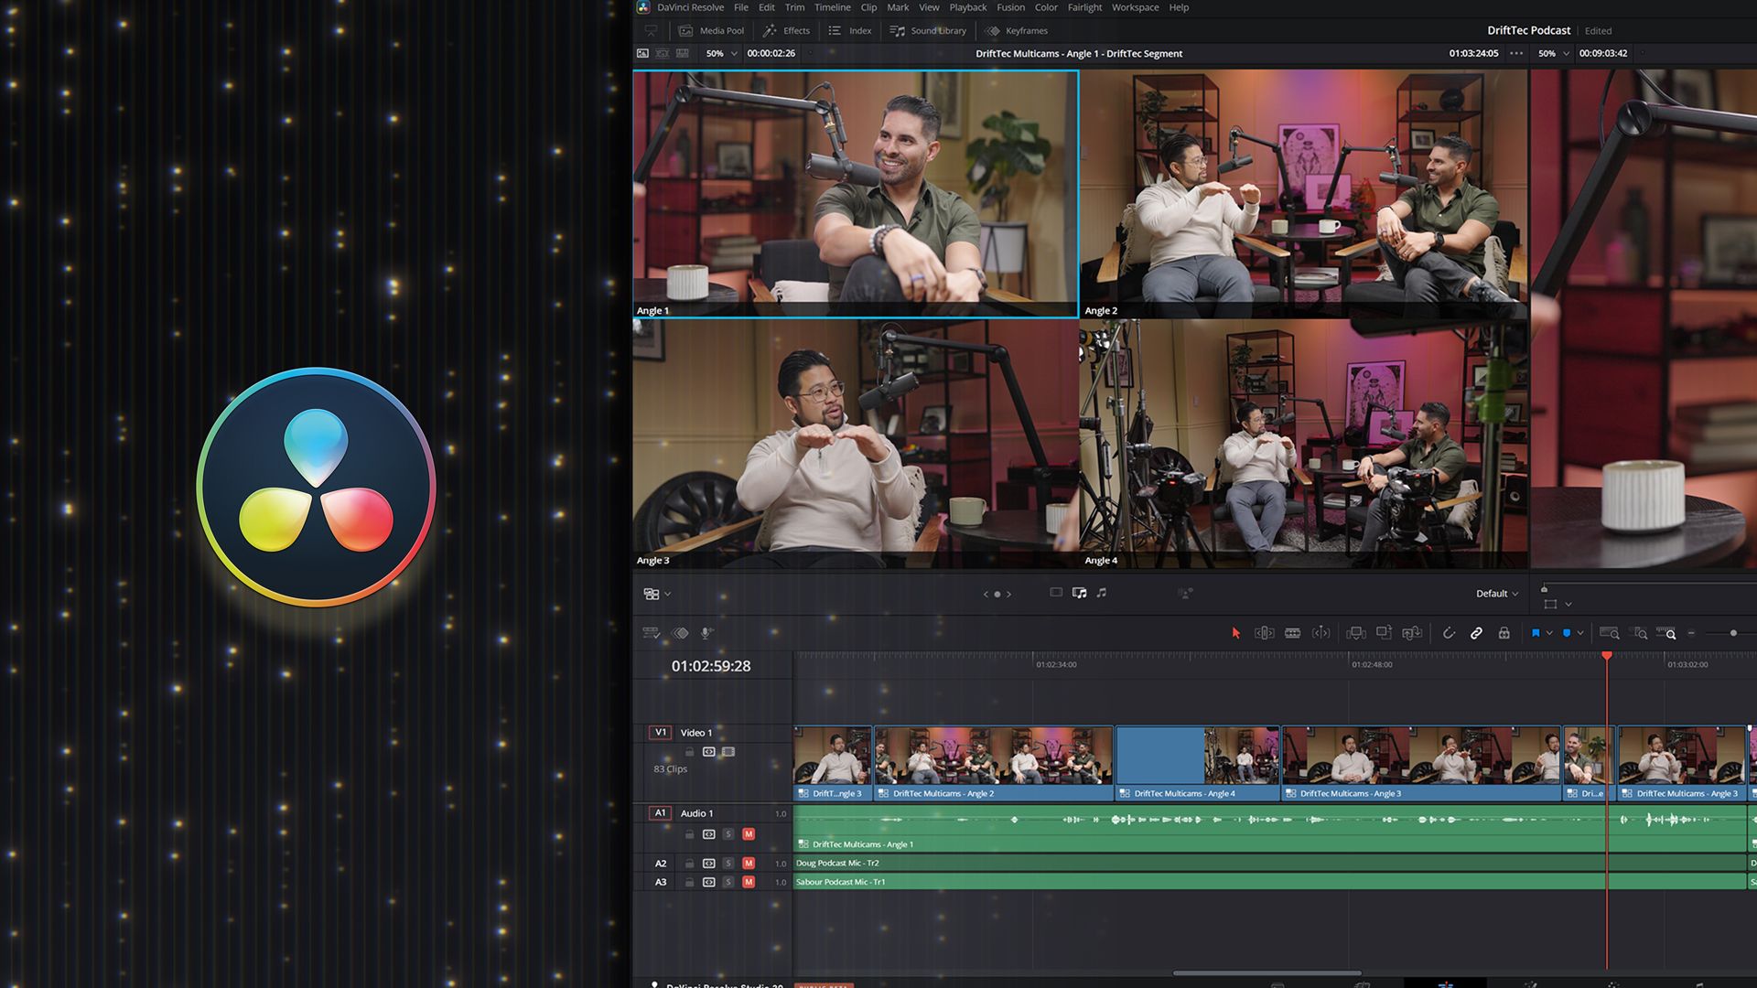The height and width of the screenshot is (988, 1757).
Task: Open the Media Pool panel
Action: pyautogui.click(x=714, y=30)
